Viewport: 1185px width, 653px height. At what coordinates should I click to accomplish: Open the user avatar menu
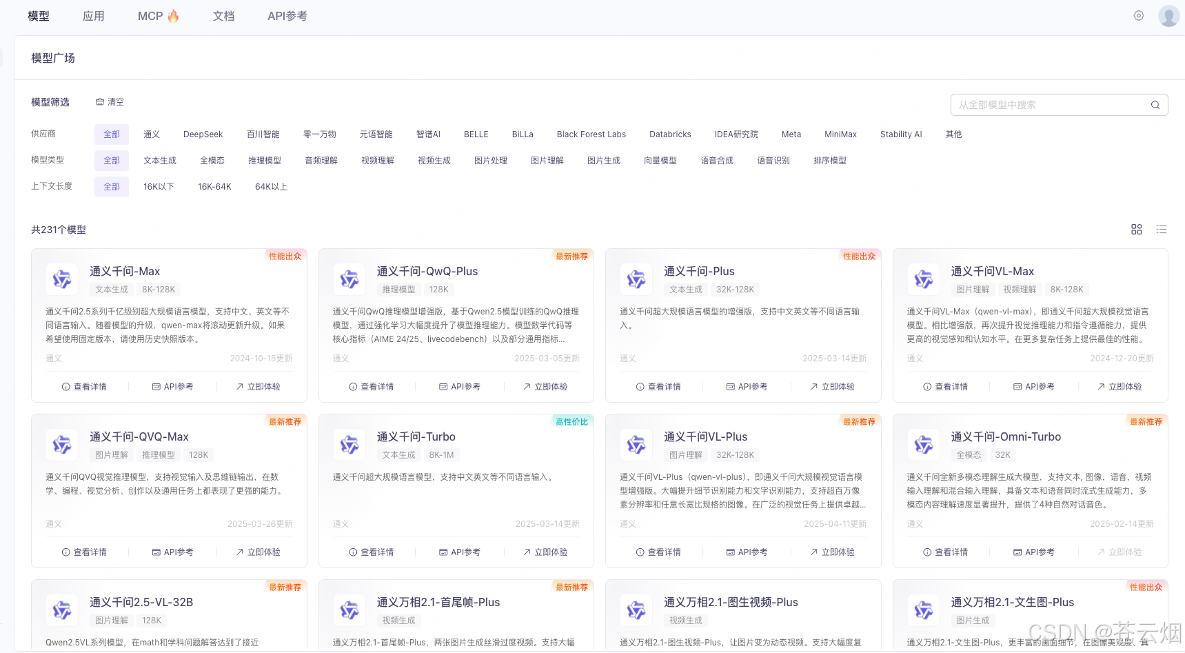pos(1168,15)
